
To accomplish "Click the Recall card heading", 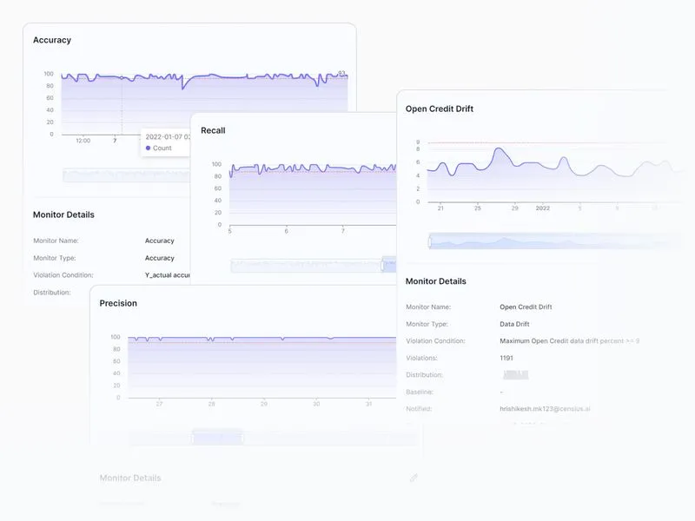I will pos(213,130).
